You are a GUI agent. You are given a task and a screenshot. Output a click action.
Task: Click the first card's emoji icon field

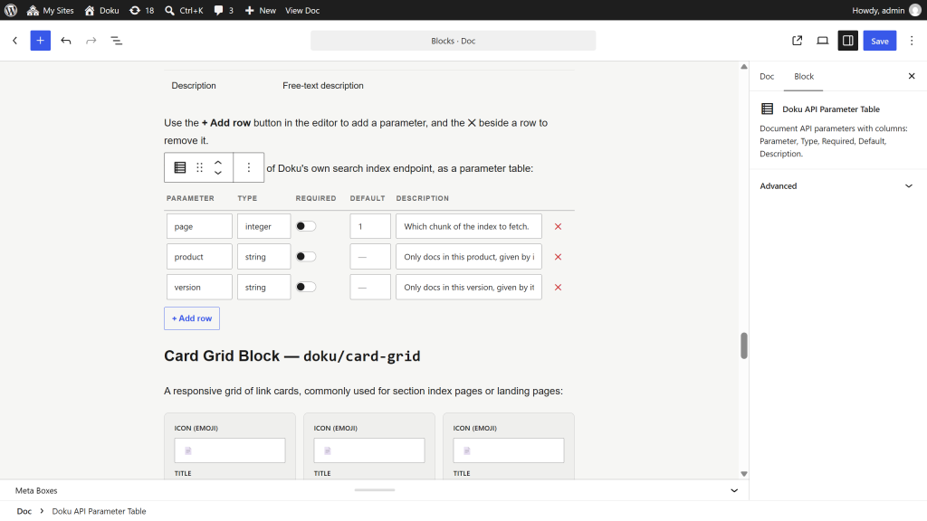pyautogui.click(x=229, y=450)
